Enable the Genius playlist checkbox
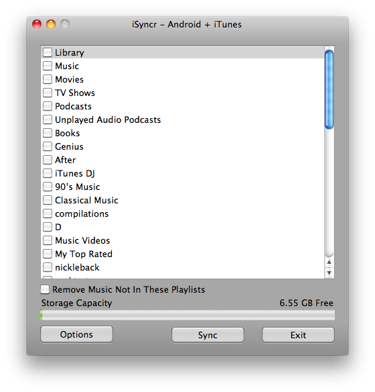Viewport: 375px width, 392px height. click(x=48, y=146)
